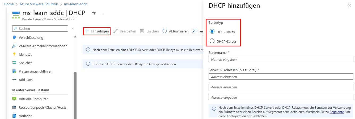355x119 pixels.
Task: Click the sidebar vertical scrollbar
Action: [75, 95]
